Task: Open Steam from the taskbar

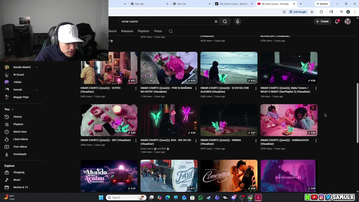Action: (x=209, y=198)
